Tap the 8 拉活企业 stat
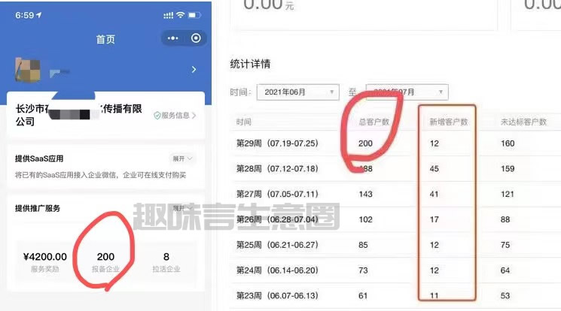Viewport: 561px width, 311px height. coord(166,261)
